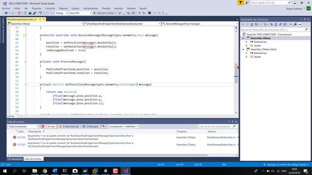This screenshot has height=175, width=312.
Task: Open the Compilación + IntelliSense dropdown
Action: pos(123,126)
